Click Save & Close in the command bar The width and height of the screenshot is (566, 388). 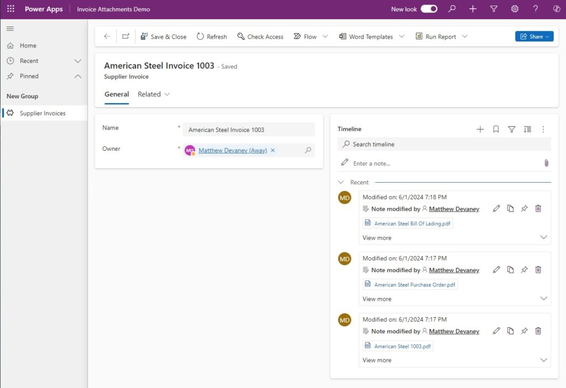click(164, 36)
